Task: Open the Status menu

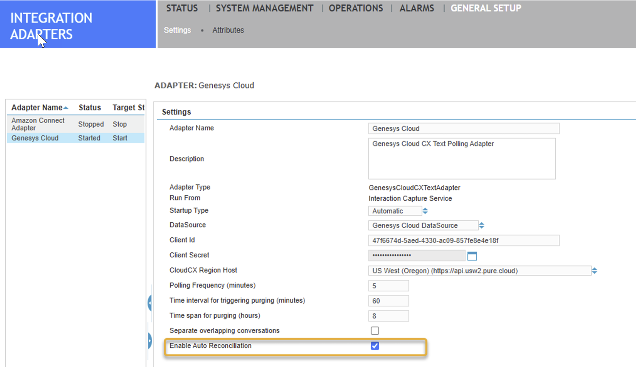Action: click(x=182, y=8)
